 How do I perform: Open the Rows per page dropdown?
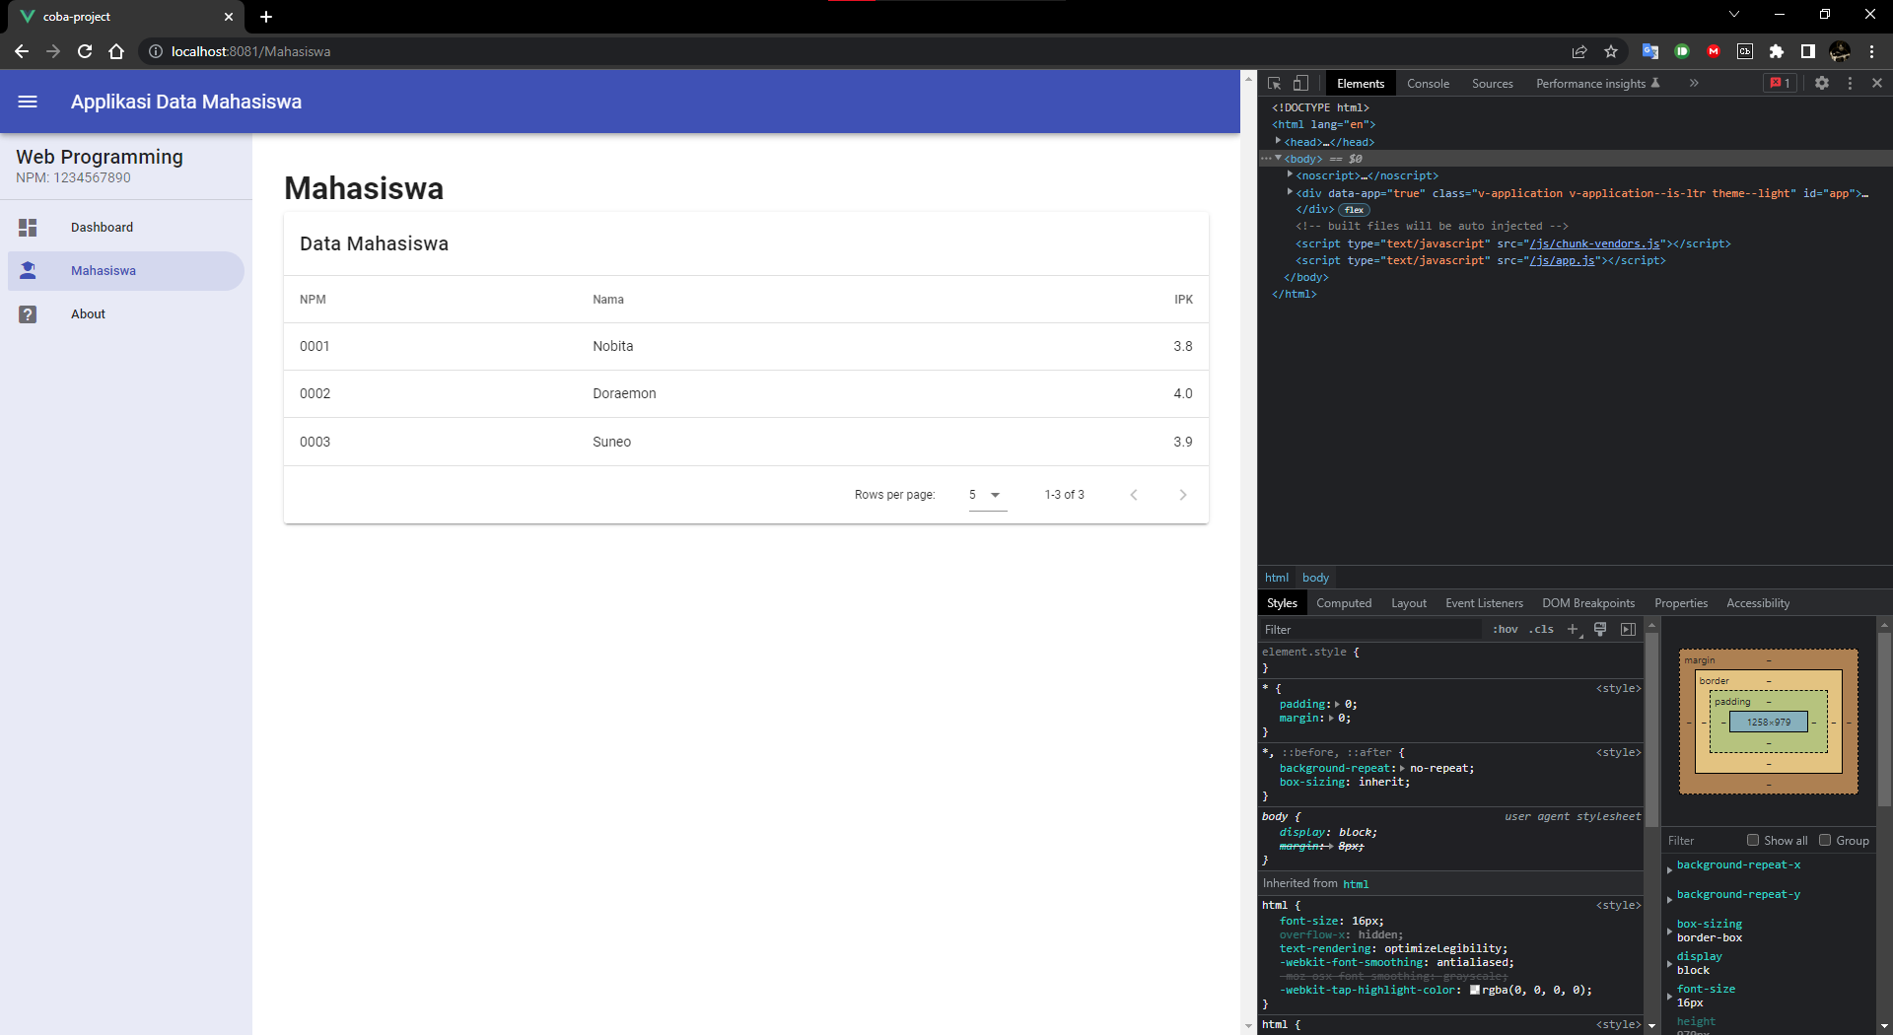[987, 495]
